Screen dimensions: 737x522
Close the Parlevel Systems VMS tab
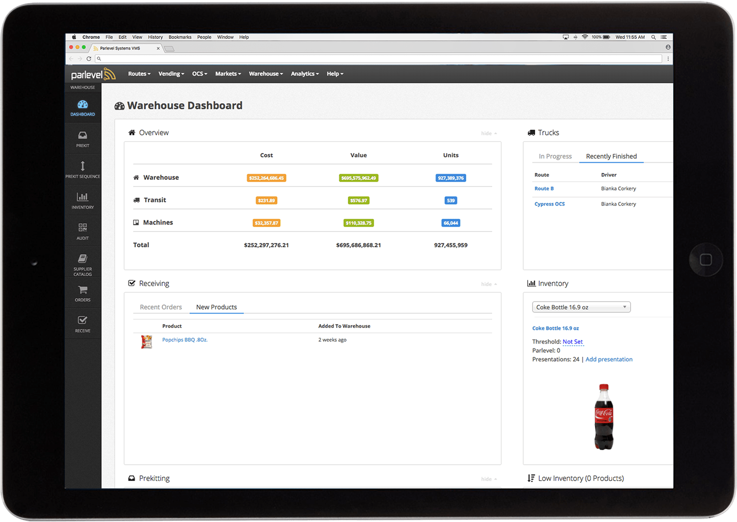point(158,48)
